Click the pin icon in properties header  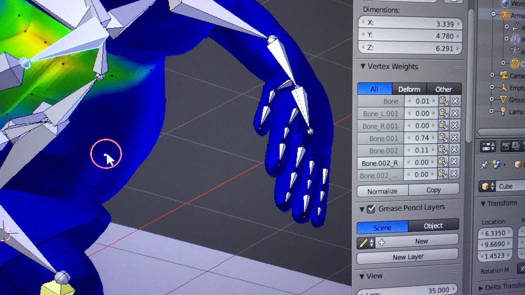(484, 165)
